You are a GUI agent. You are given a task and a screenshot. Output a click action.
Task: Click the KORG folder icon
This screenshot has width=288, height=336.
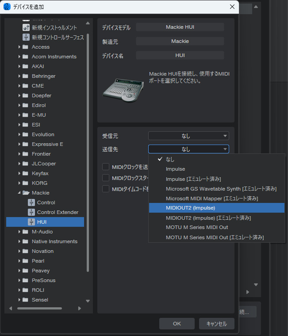(x=25, y=183)
